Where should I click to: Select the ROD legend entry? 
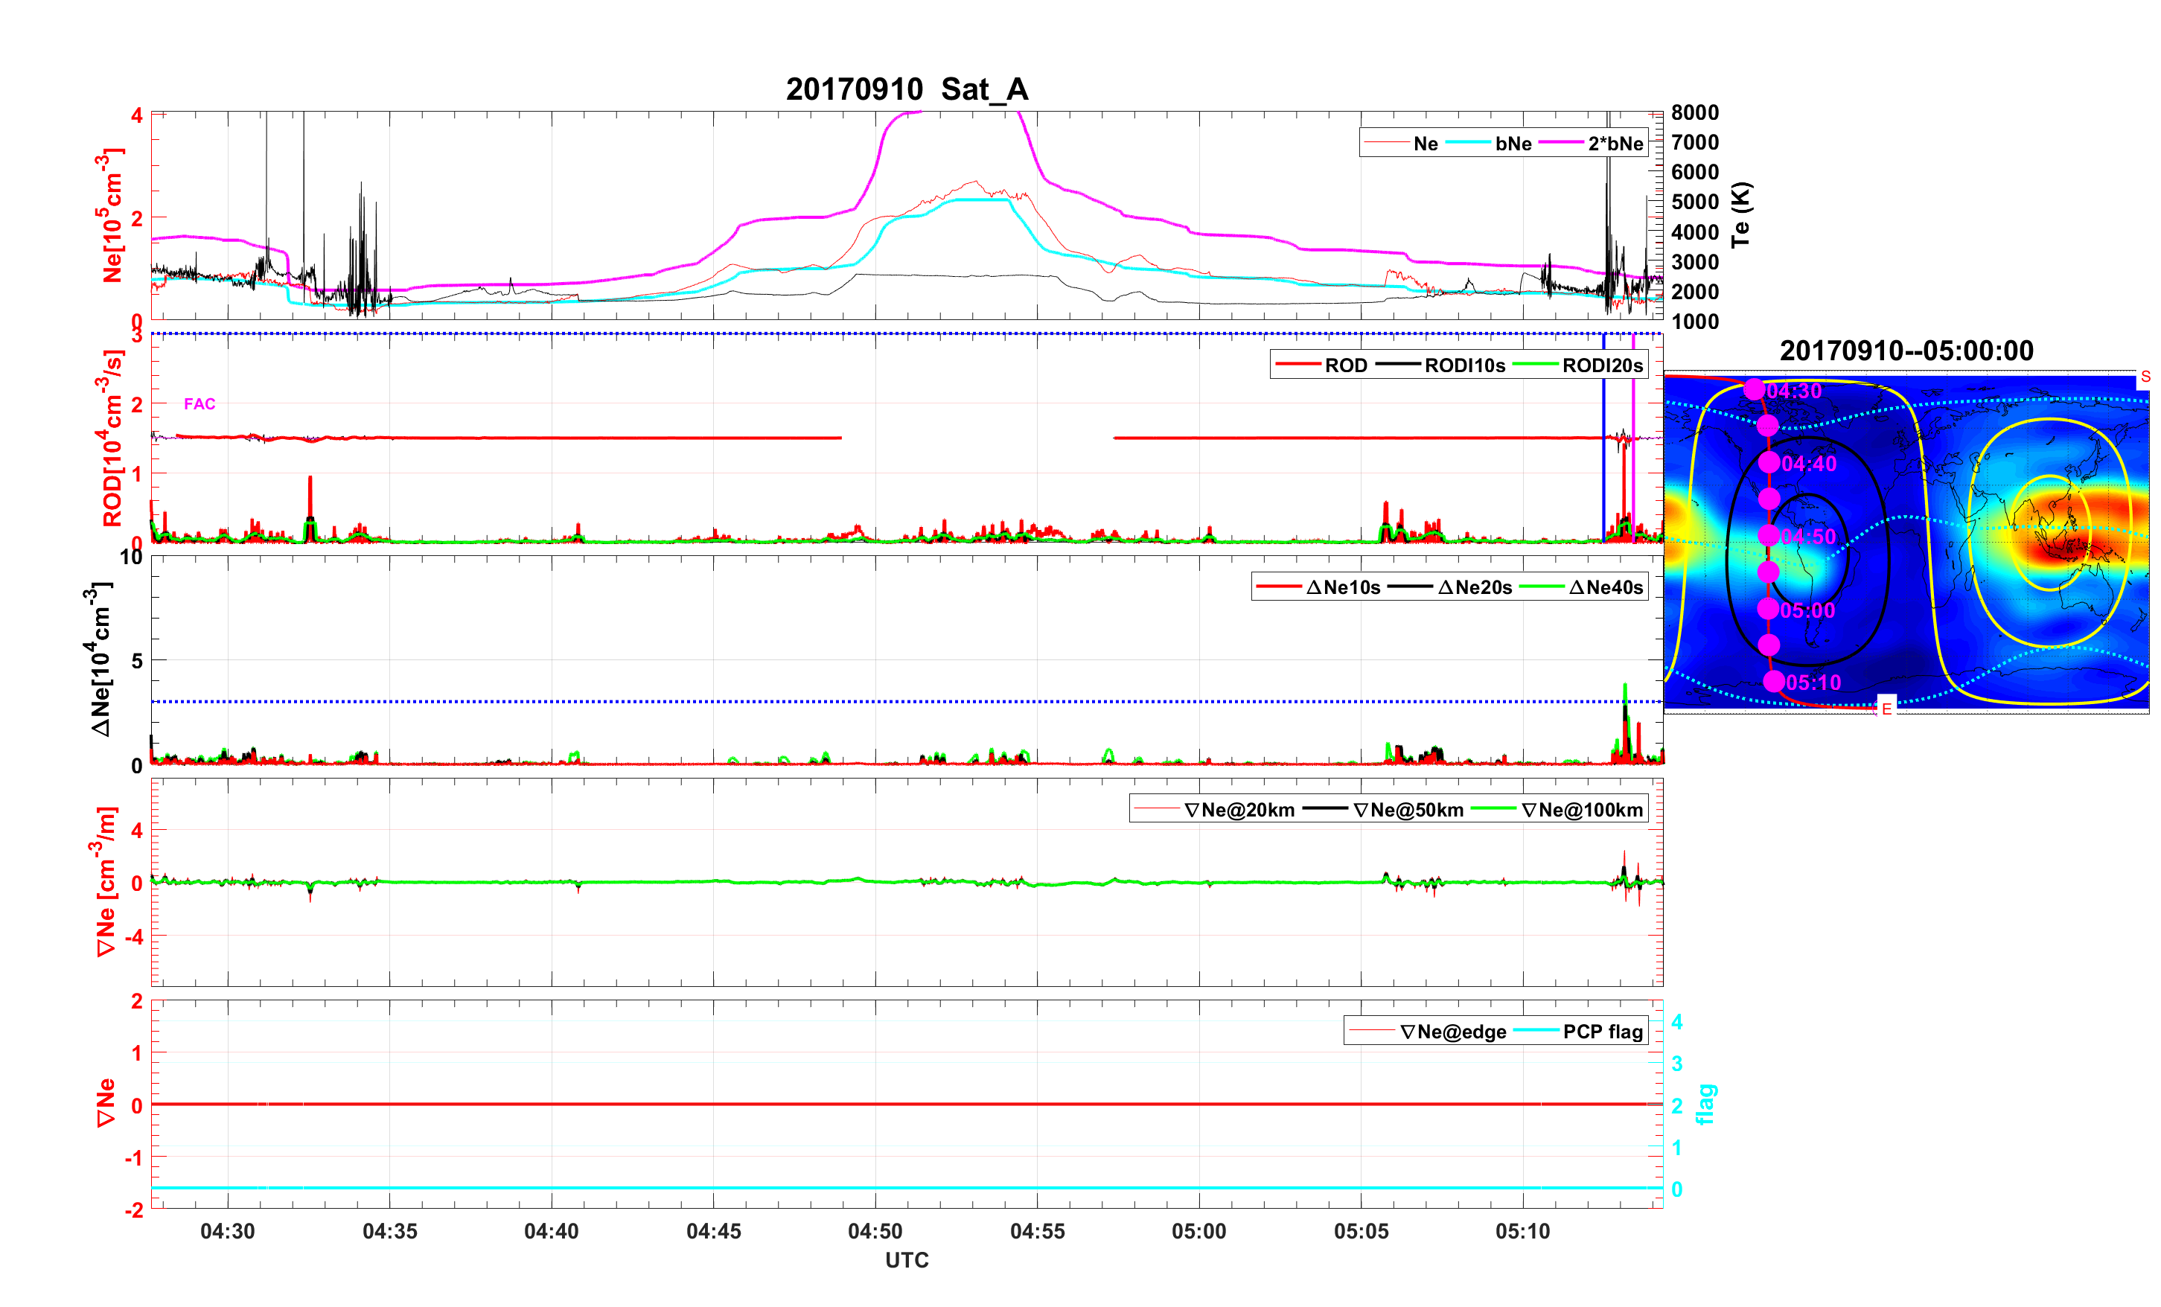[1345, 365]
